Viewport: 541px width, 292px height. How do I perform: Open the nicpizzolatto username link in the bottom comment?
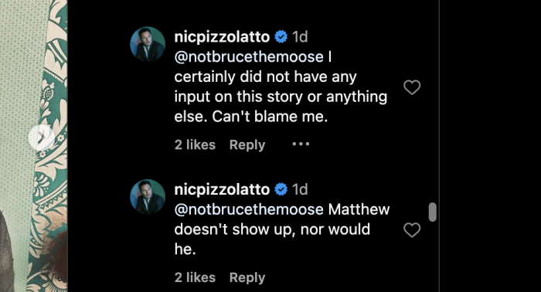coord(222,189)
